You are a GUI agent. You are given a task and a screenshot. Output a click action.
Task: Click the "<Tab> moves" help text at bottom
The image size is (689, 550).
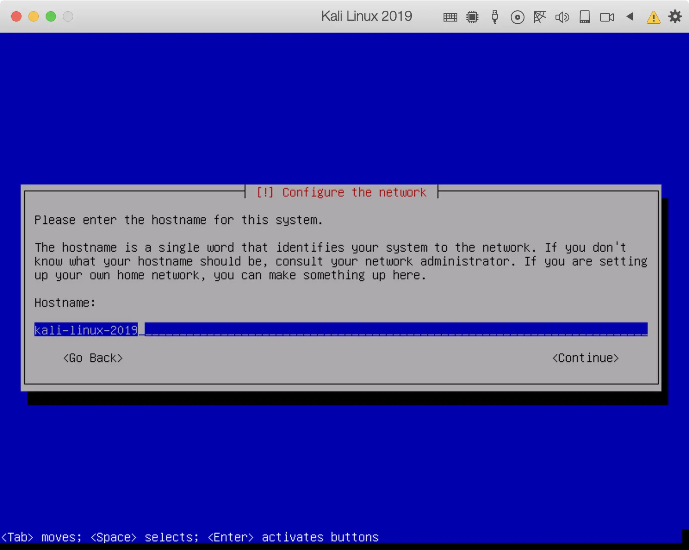[x=41, y=537]
